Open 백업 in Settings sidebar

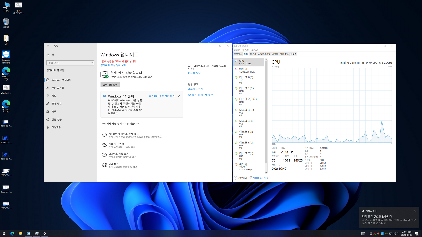click(70, 96)
